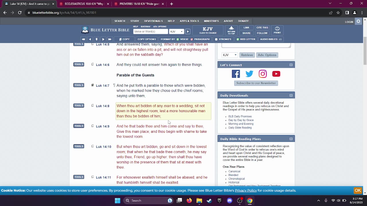Open Discord from the taskbar

pyautogui.click(x=230, y=201)
